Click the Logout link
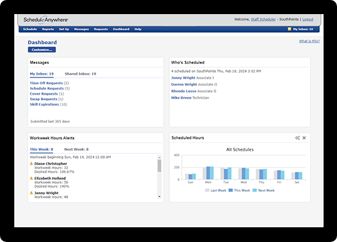Screen dimensions: 337x242 click(x=308, y=19)
